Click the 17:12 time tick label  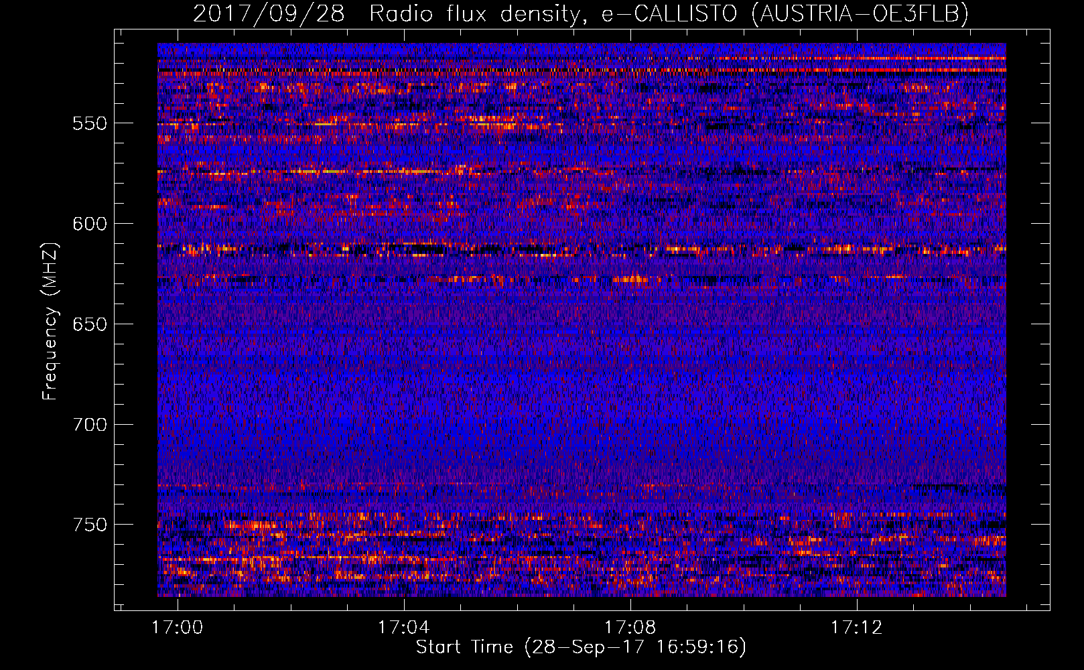(x=857, y=628)
